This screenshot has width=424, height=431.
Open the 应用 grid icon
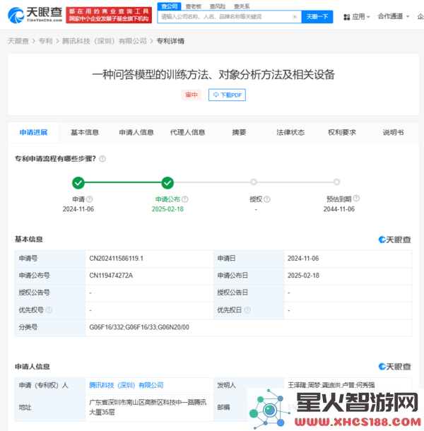[x=347, y=17]
